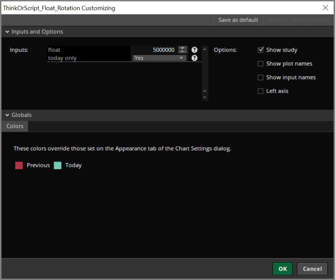Increment the float value using the up stepper
The width and height of the screenshot is (335, 280).
click(182, 48)
